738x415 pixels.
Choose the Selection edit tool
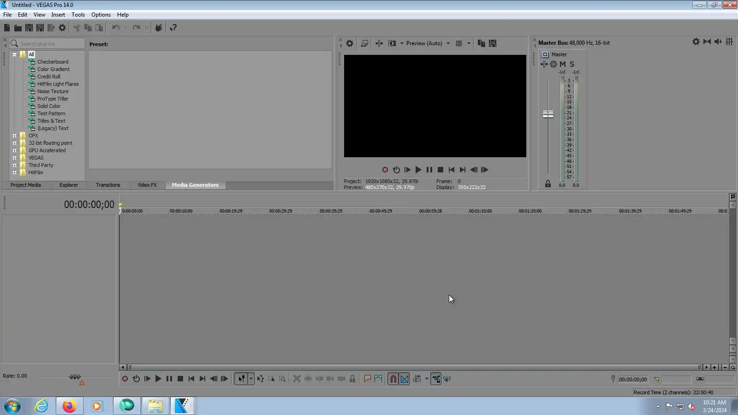[x=271, y=379]
